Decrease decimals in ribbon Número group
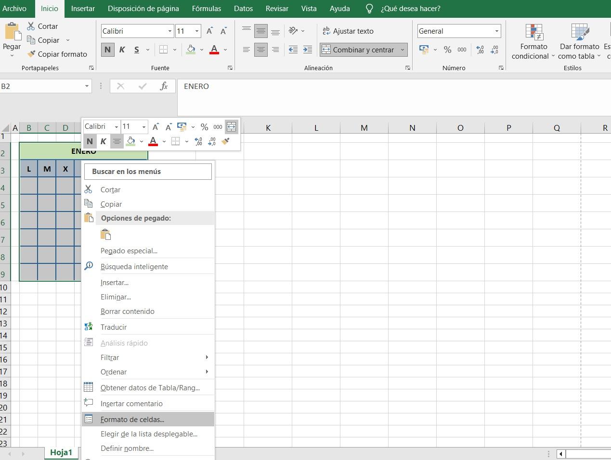The image size is (611, 460). (x=494, y=50)
